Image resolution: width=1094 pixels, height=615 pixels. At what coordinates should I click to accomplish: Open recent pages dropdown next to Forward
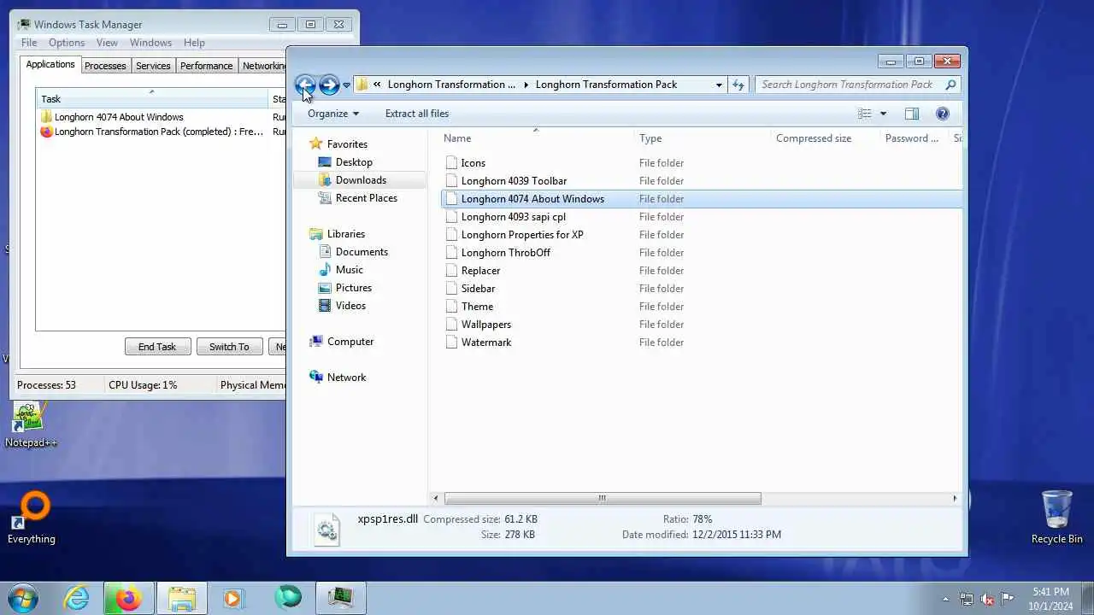coord(346,85)
